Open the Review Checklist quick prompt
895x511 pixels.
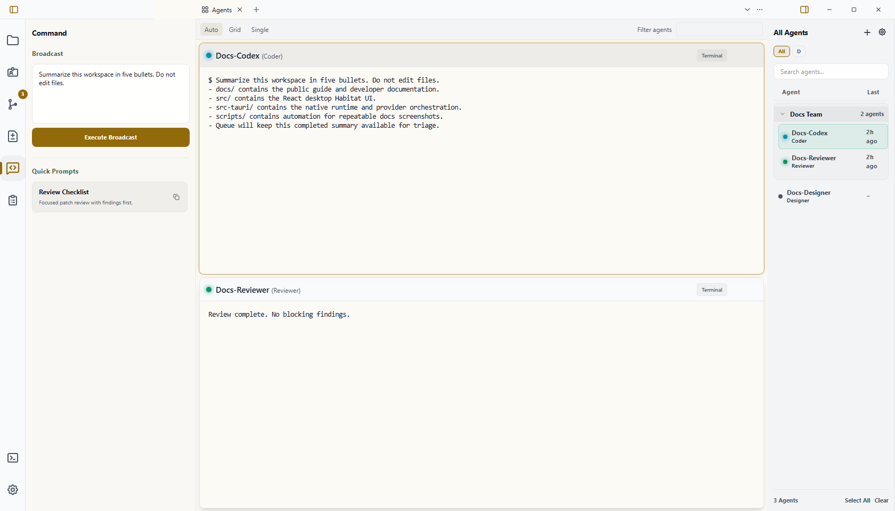point(110,197)
